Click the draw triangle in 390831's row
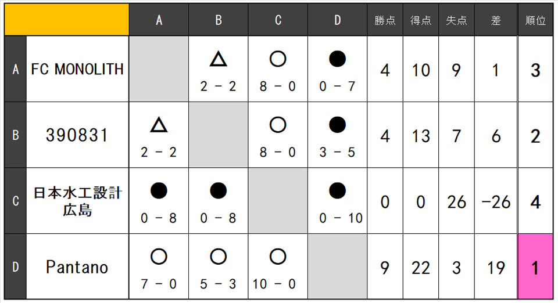558x303 pixels. 159,124
